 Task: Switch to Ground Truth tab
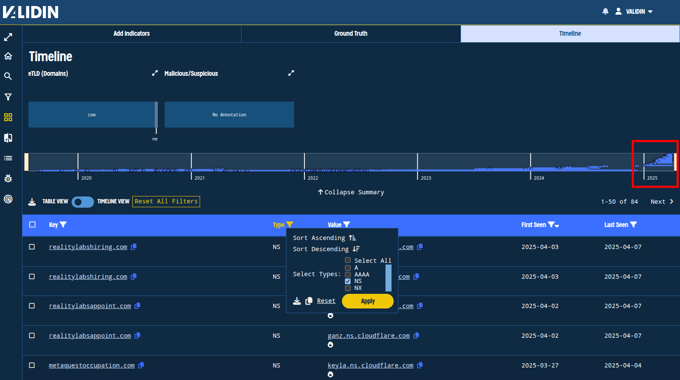click(351, 34)
